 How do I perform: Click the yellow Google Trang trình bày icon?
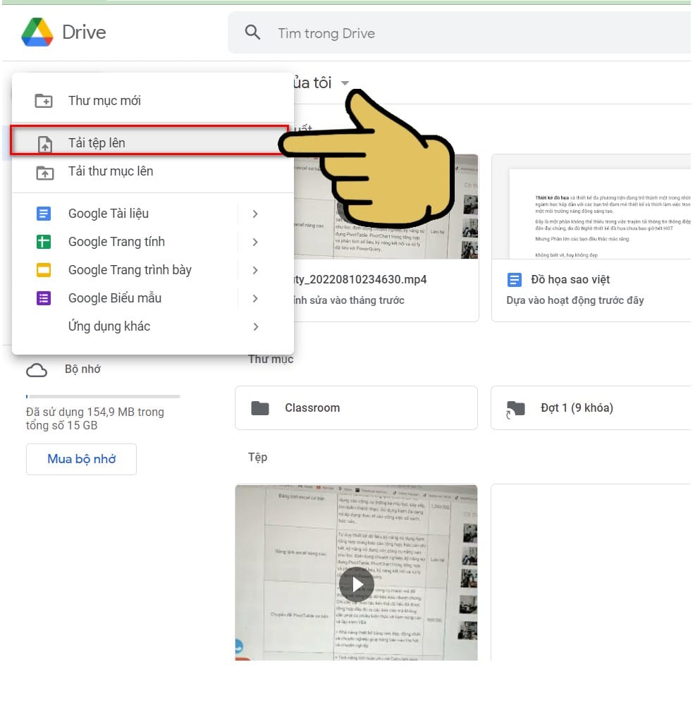(x=44, y=270)
